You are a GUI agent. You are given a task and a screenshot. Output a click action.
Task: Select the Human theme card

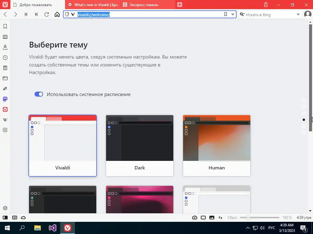[217, 146]
